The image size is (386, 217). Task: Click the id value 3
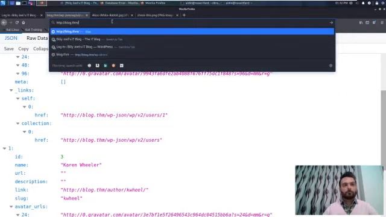62,157
